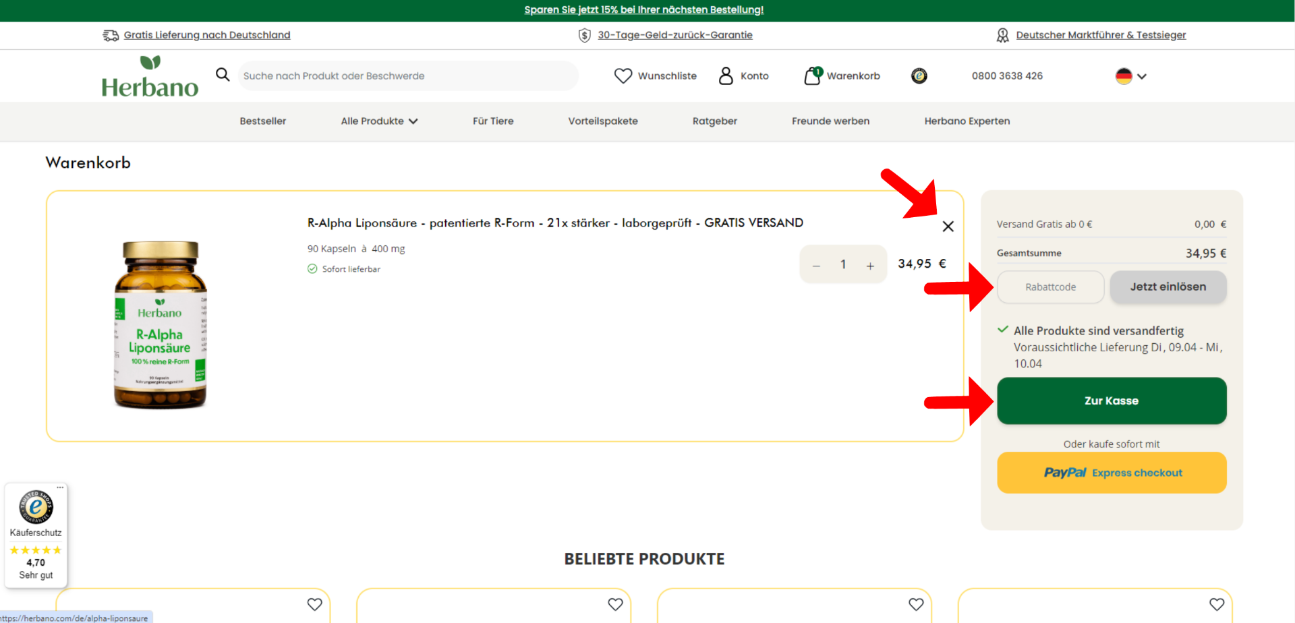Open the Konto account icon

[726, 76]
